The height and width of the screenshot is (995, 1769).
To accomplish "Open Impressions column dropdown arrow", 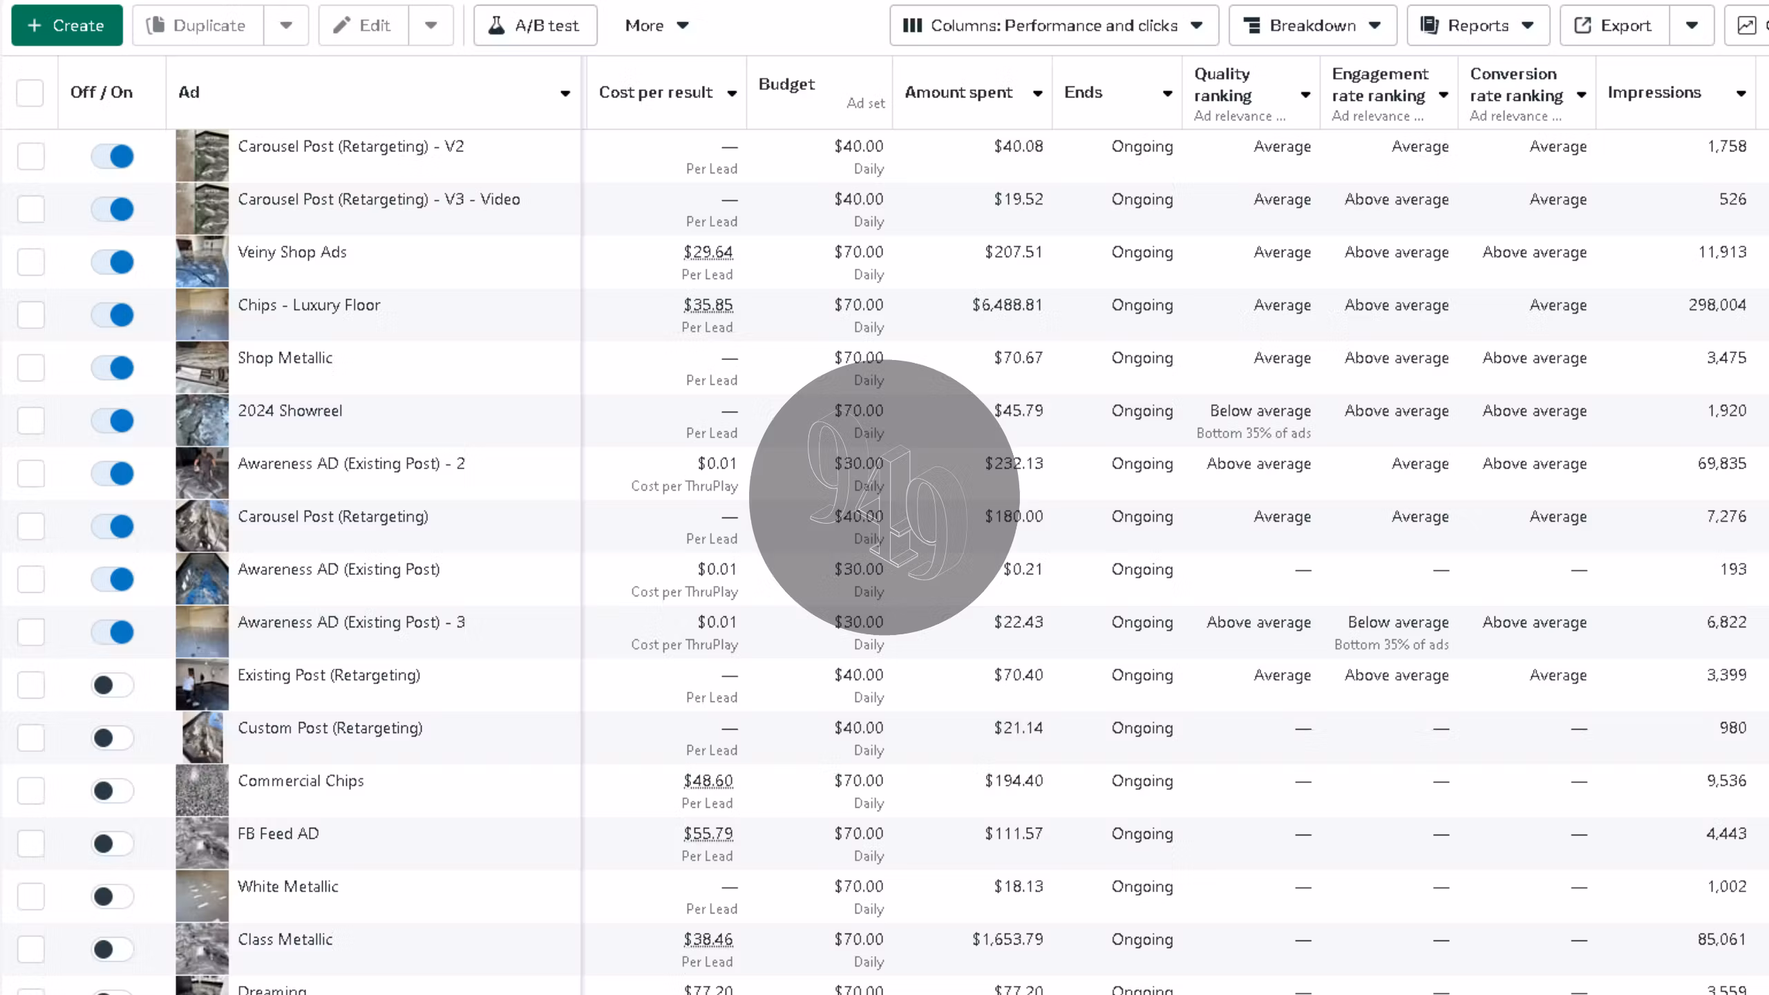I will pos(1741,93).
